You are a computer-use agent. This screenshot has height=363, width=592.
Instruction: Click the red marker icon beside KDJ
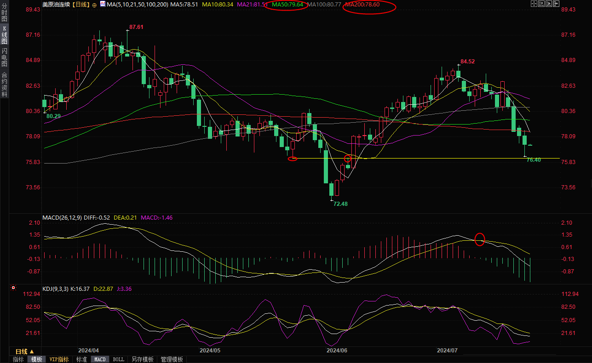[13, 288]
